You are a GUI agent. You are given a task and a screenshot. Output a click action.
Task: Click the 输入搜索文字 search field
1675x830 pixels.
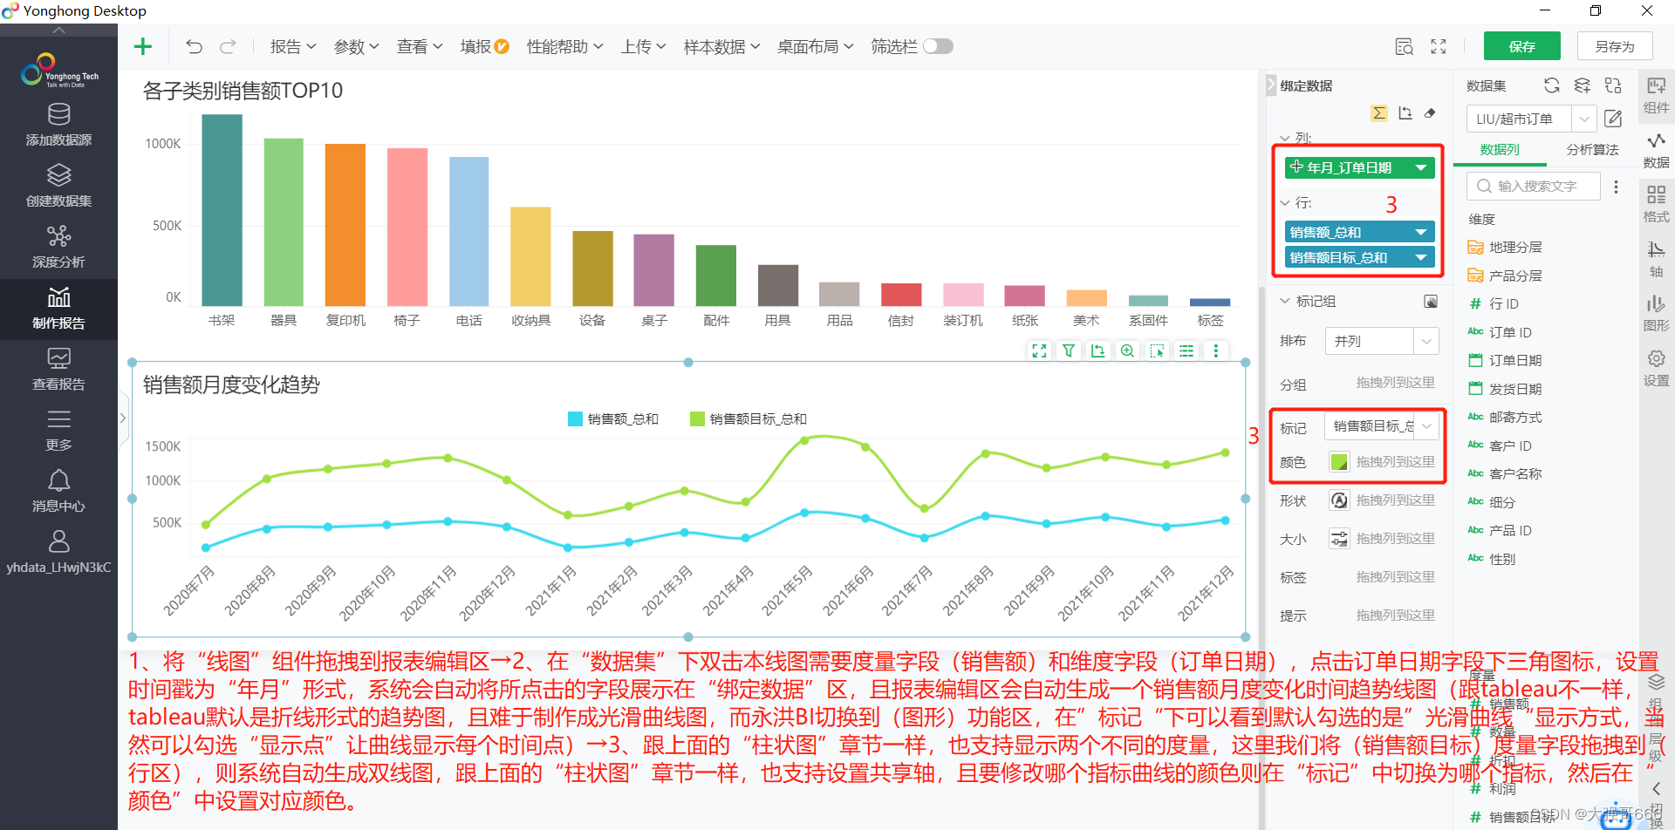point(1534,187)
